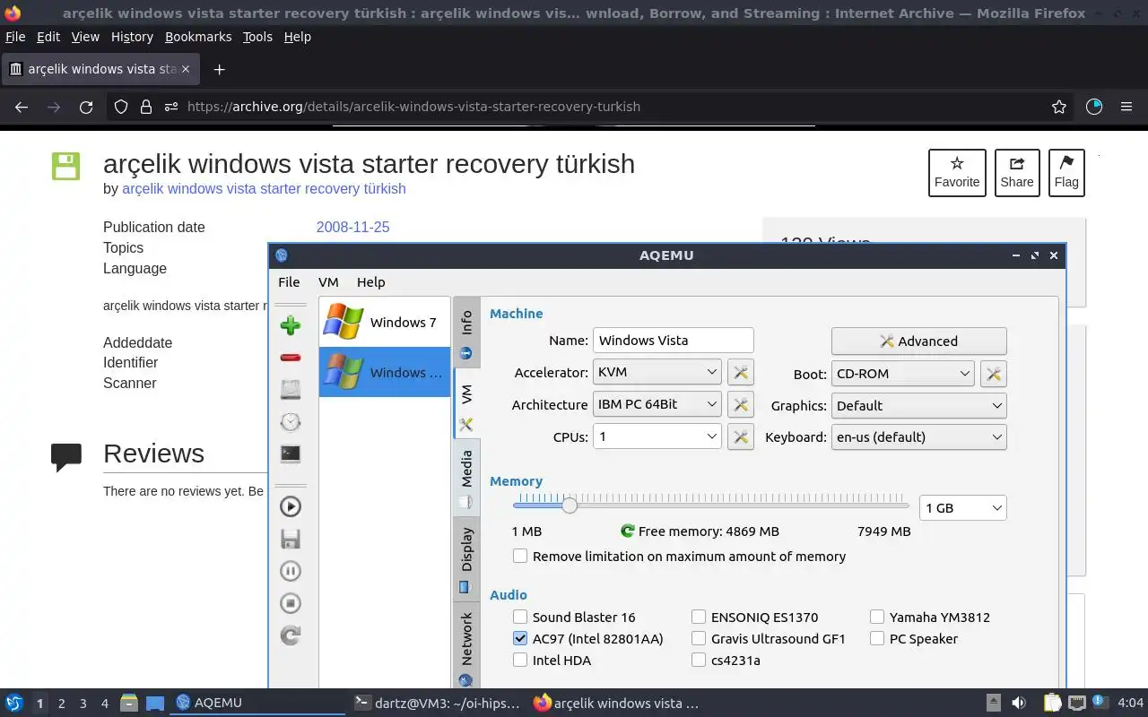This screenshot has height=717, width=1148.
Task: Open the 2008-11-25 publication date link
Action: [x=352, y=228]
